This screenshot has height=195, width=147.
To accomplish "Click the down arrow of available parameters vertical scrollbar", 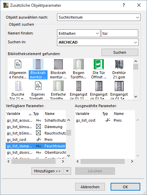I will [68, 155].
